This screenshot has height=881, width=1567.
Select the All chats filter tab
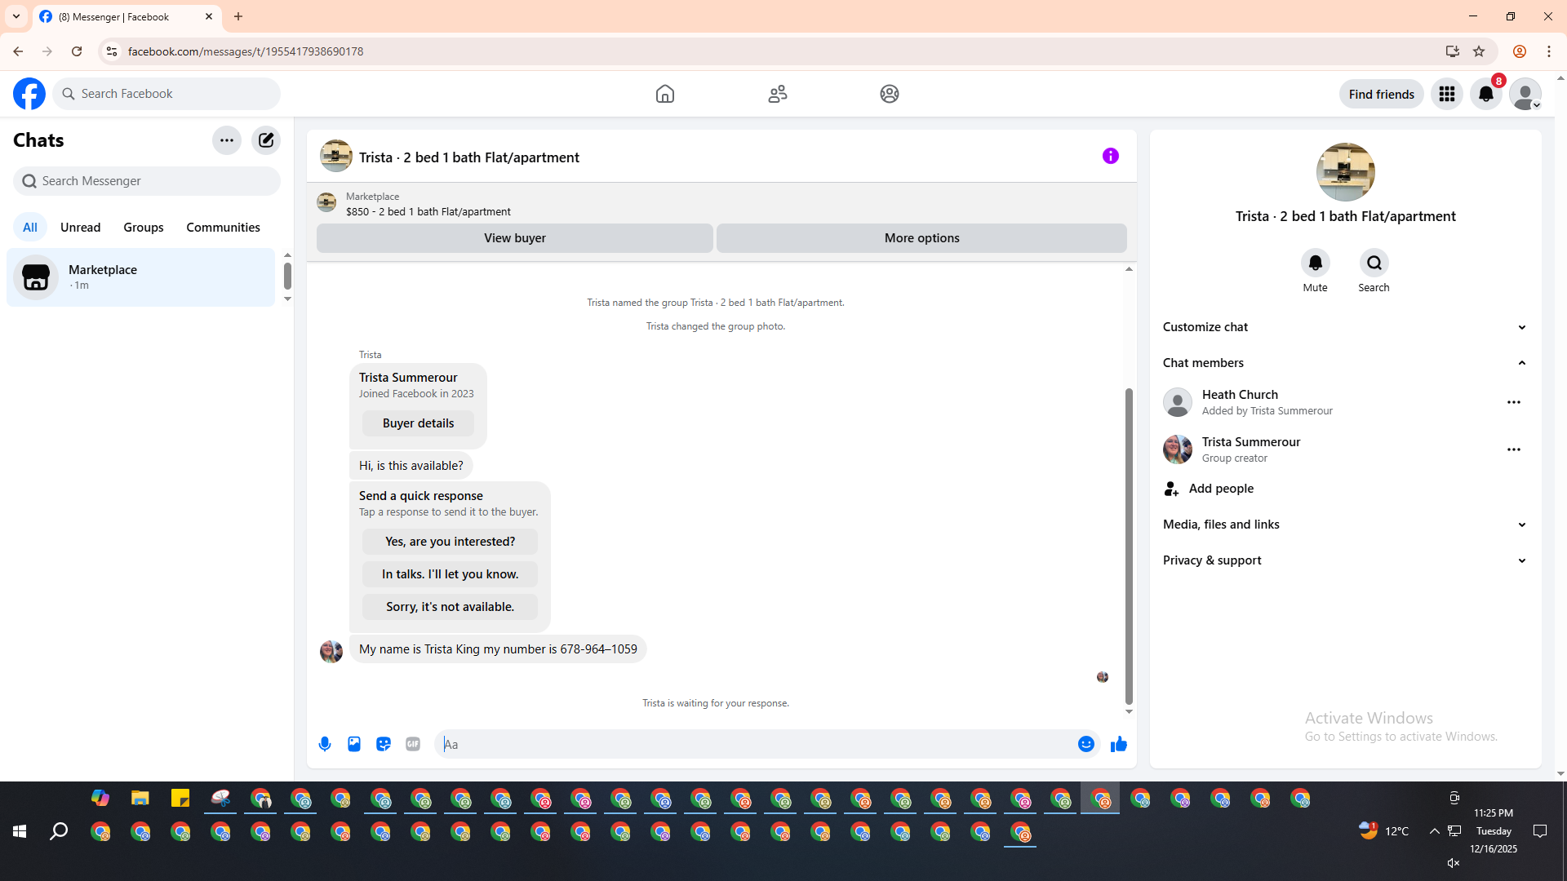click(30, 228)
